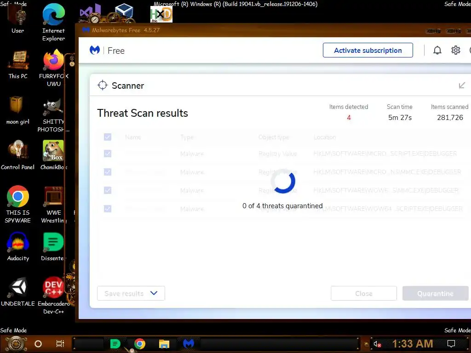Screen dimensions: 471x353
Task: Click the Close button in scan results
Action: [364, 293]
